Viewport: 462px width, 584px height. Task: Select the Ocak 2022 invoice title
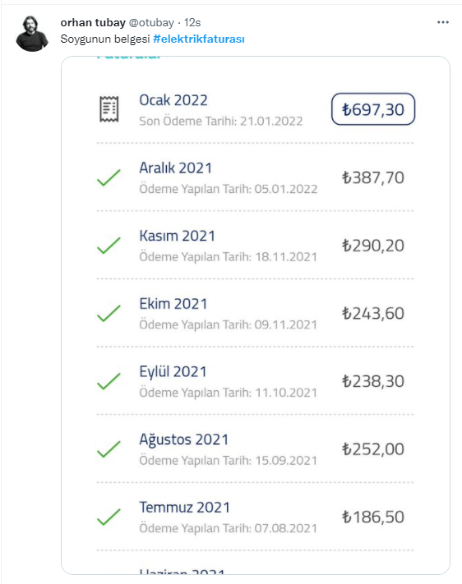point(173,100)
